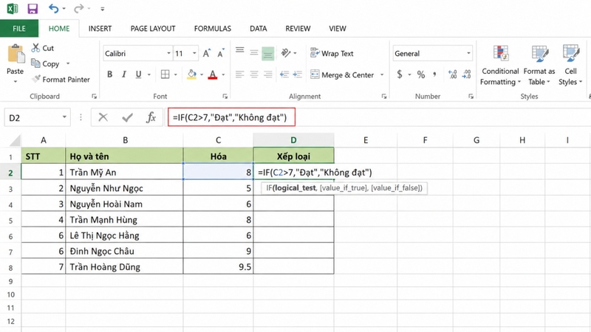The width and height of the screenshot is (591, 332).
Task: Switch to the FORMULAS tab
Action: pyautogui.click(x=213, y=29)
